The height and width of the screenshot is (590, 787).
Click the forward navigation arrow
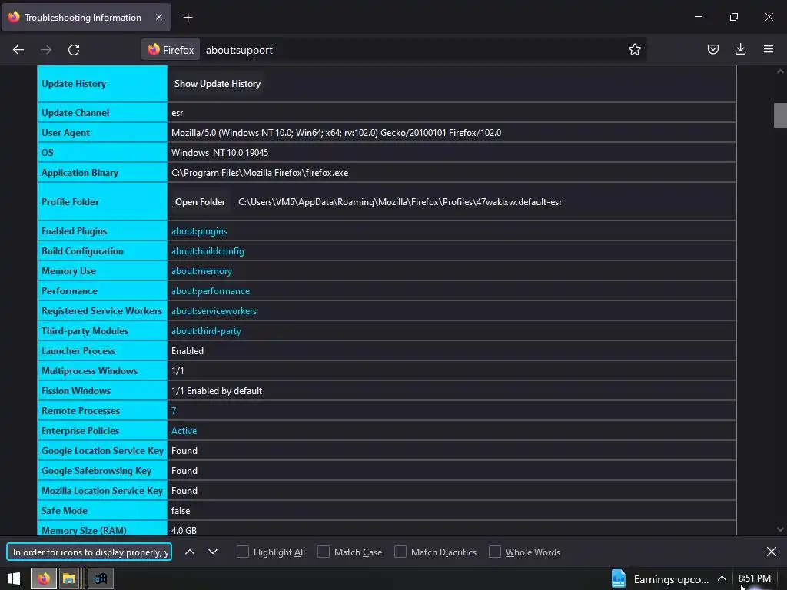click(46, 50)
